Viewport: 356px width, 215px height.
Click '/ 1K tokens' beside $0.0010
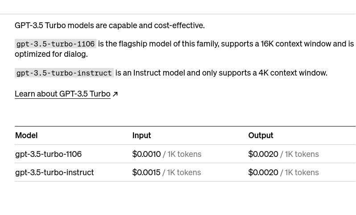(182, 154)
